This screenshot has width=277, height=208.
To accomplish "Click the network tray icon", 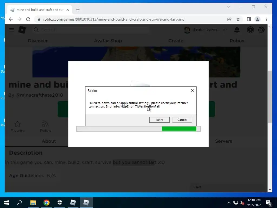I will [x=236, y=203].
